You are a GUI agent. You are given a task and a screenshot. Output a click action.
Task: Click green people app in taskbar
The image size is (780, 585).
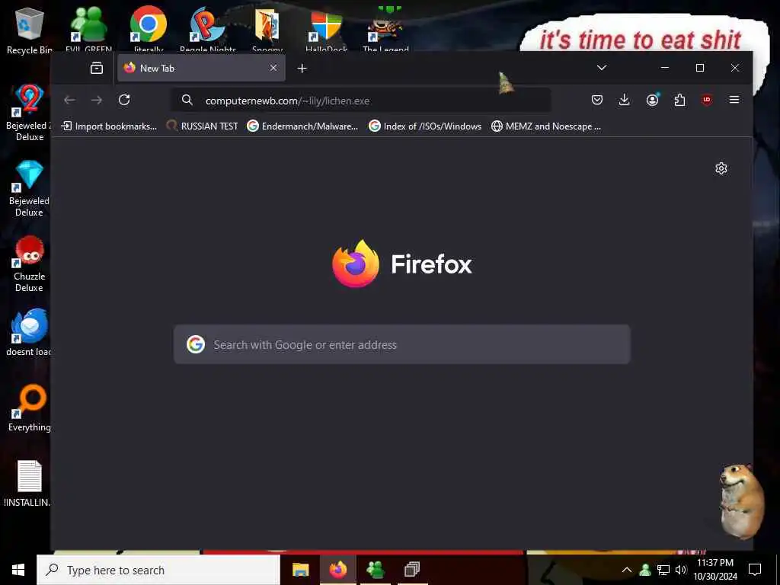375,570
